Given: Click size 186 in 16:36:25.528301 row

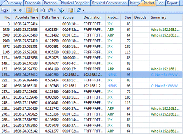Looking at the screenshot, I should tap(128, 46).
